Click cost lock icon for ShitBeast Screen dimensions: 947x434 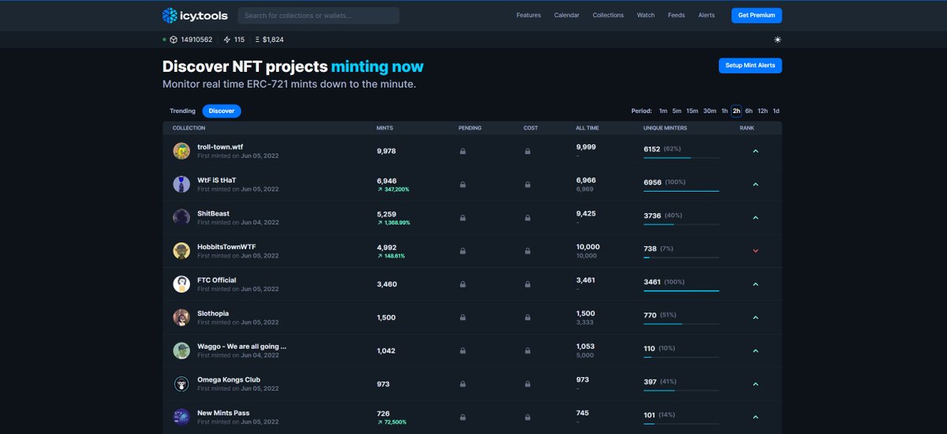pos(527,218)
